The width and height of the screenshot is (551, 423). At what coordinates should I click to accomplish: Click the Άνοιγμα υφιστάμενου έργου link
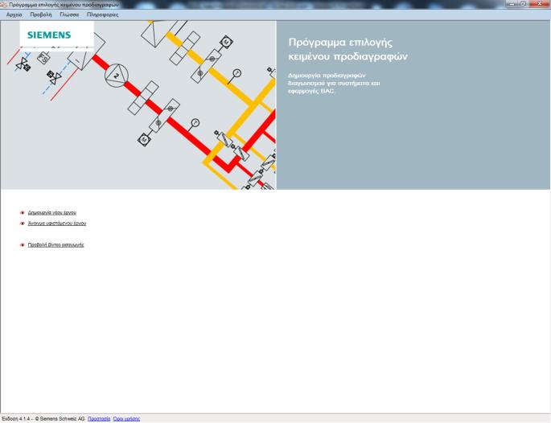tap(57, 224)
